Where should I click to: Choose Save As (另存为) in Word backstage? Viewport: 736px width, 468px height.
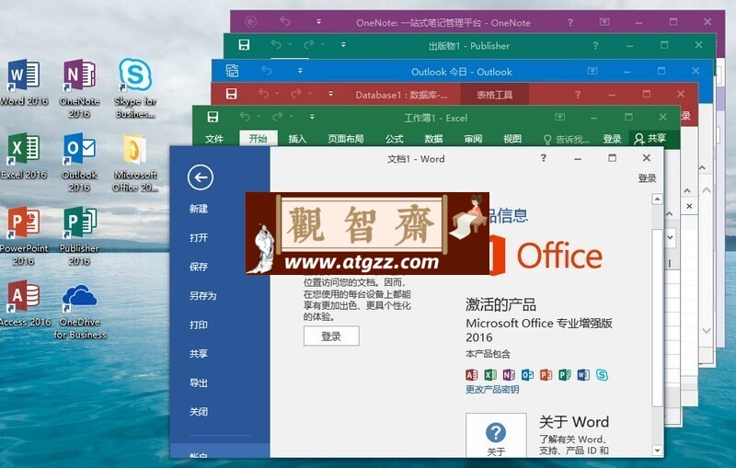click(x=202, y=296)
